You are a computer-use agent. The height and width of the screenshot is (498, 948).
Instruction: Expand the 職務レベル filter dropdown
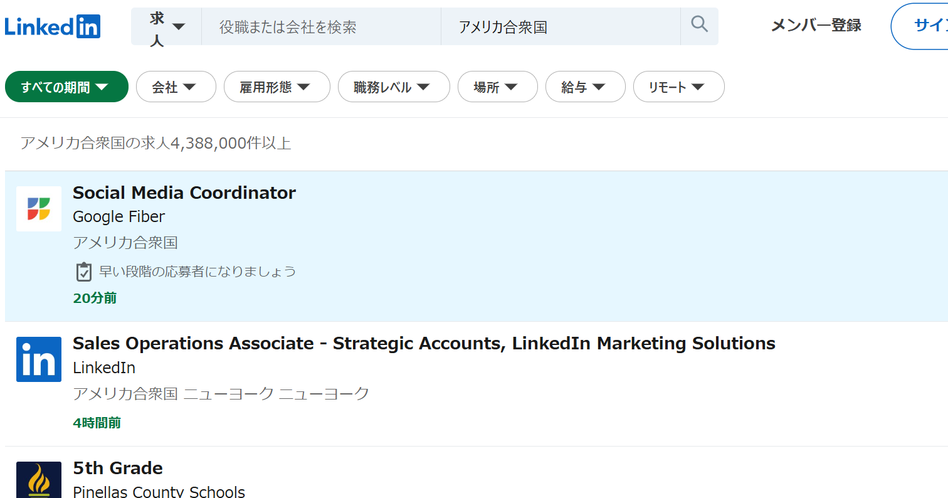[x=394, y=87]
